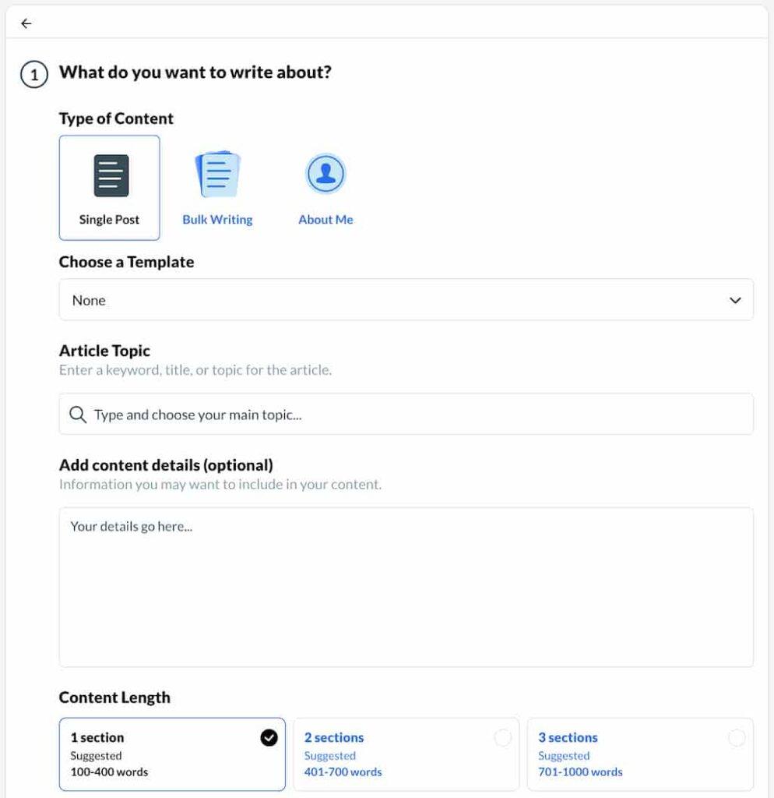This screenshot has height=798, width=774.
Task: Click the None template value
Action: coord(89,301)
